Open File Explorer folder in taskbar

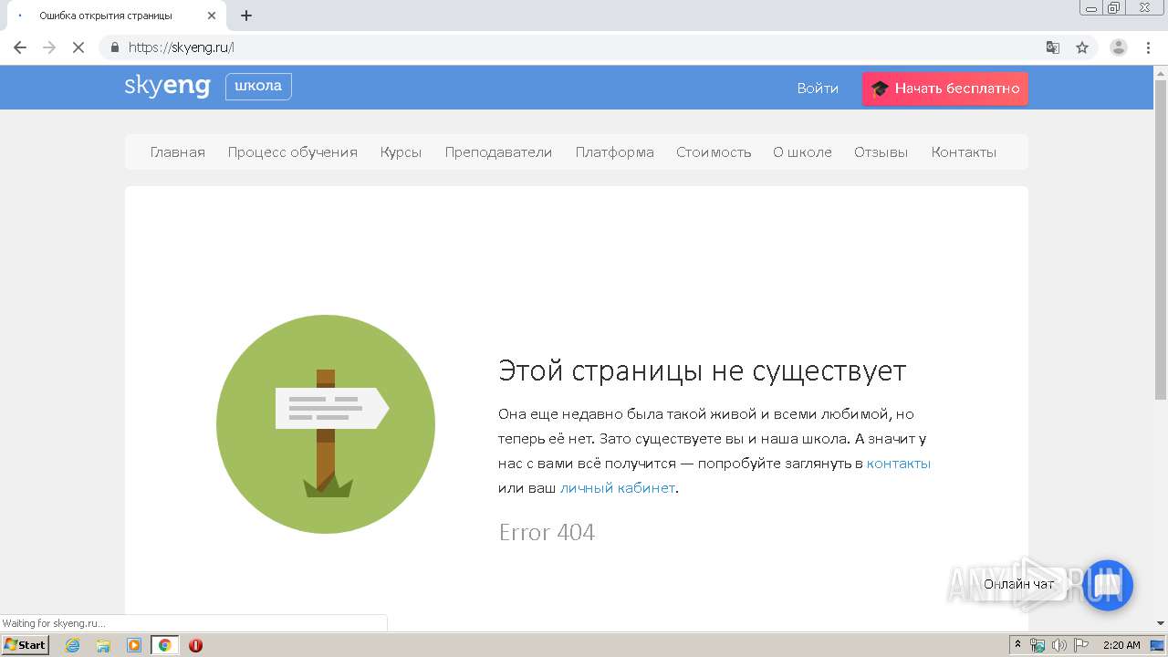[103, 645]
